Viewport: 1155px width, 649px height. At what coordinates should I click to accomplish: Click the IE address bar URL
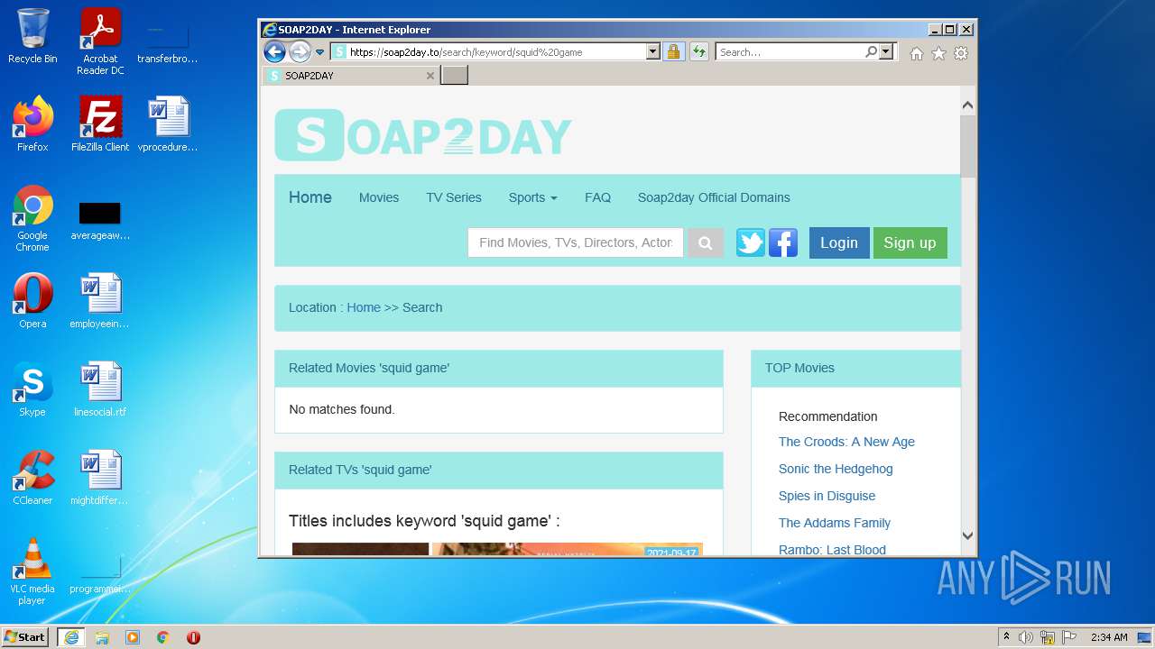point(488,52)
